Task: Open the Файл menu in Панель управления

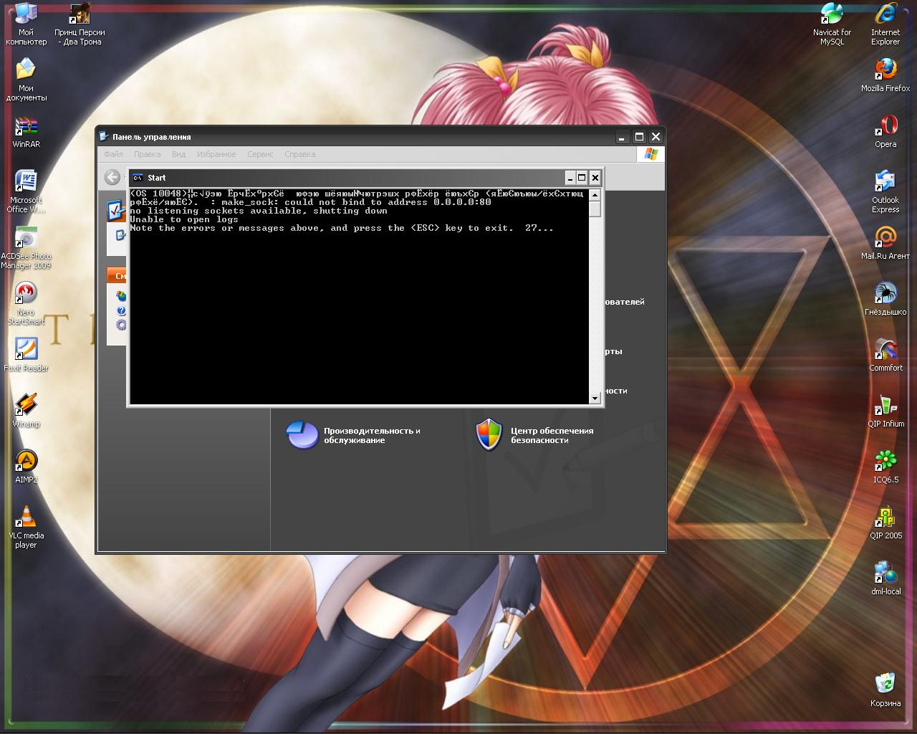Action: (113, 154)
